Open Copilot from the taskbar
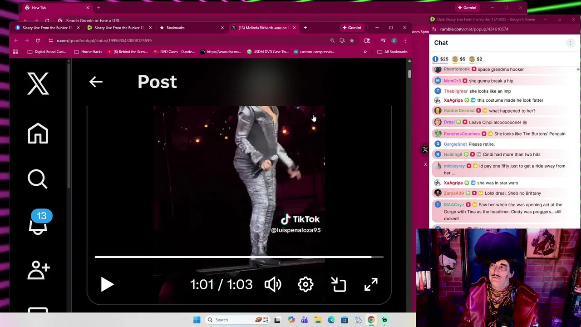This screenshot has width=581, height=327. coord(291,320)
